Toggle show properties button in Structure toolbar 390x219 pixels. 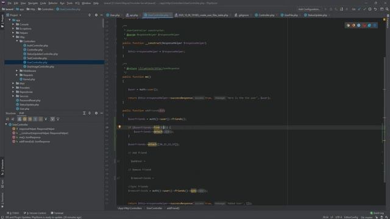click(35, 119)
